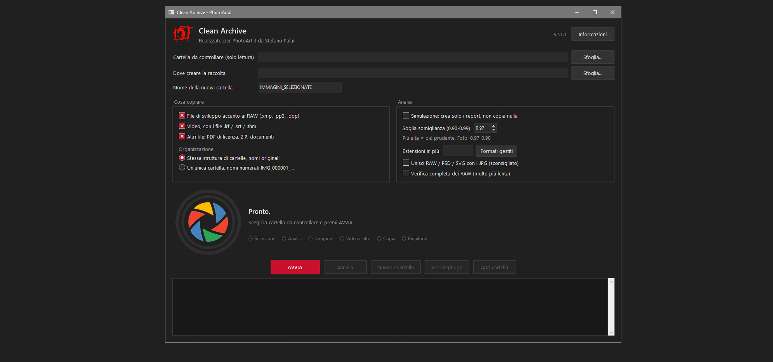This screenshot has height=362, width=773.
Task: Click the Nuovo controllo button
Action: pos(396,267)
